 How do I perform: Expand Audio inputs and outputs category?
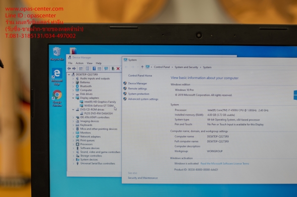pos(73,79)
